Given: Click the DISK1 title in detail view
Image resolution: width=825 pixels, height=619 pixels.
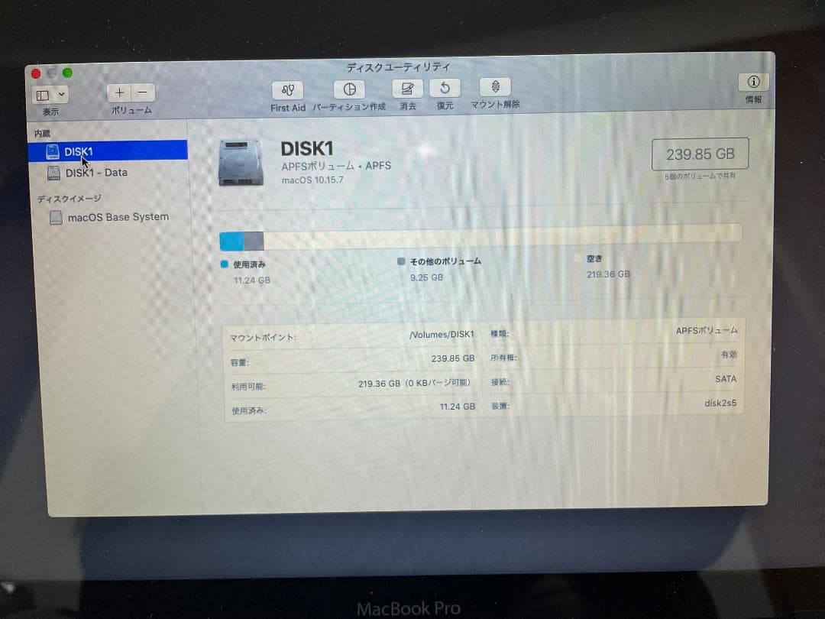Looking at the screenshot, I should [x=307, y=148].
